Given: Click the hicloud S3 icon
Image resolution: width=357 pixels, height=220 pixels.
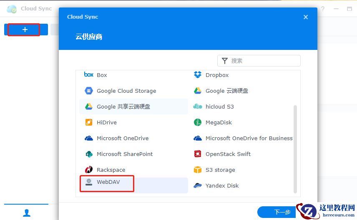Looking at the screenshot, I should click(x=198, y=106).
